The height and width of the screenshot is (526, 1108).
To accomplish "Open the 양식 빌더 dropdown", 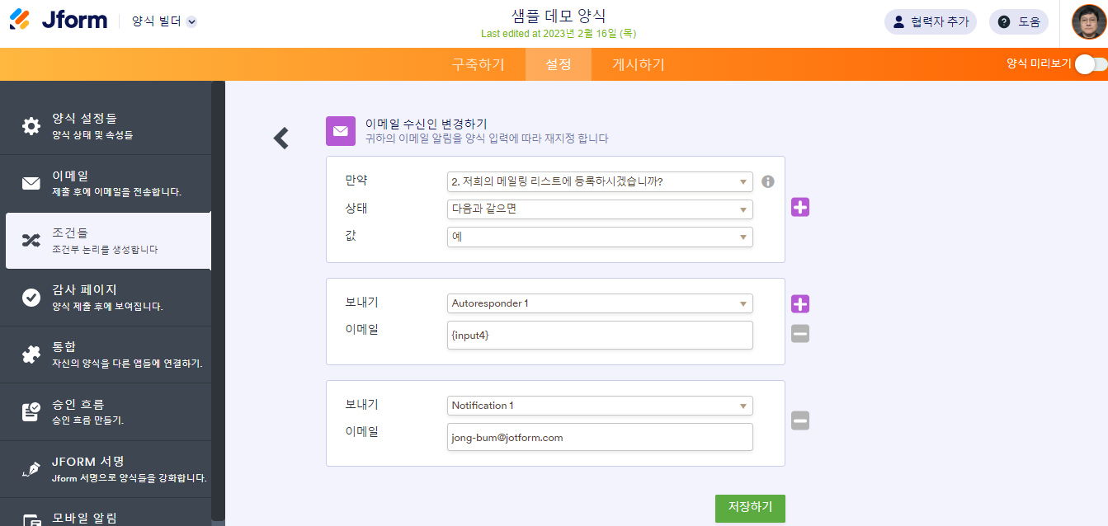I will (x=164, y=21).
